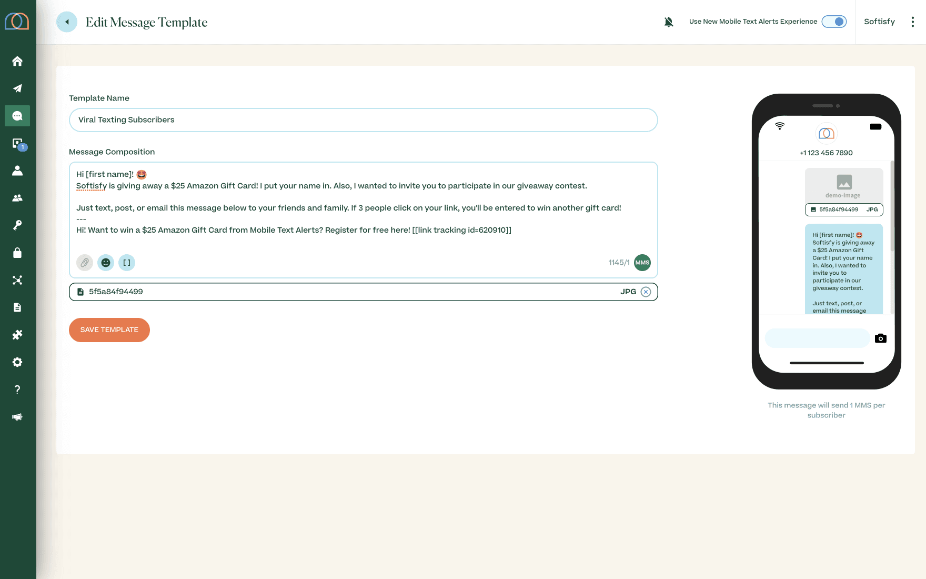Screen dimensions: 926x579
Task: Open the paper plane send icon in sidebar
Action: 17,88
